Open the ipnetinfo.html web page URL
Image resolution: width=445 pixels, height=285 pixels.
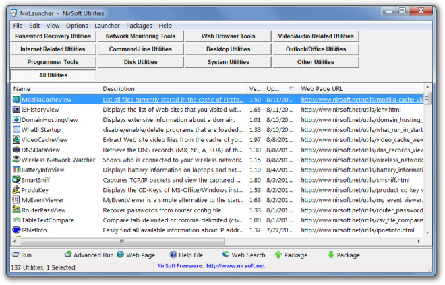click(x=357, y=230)
